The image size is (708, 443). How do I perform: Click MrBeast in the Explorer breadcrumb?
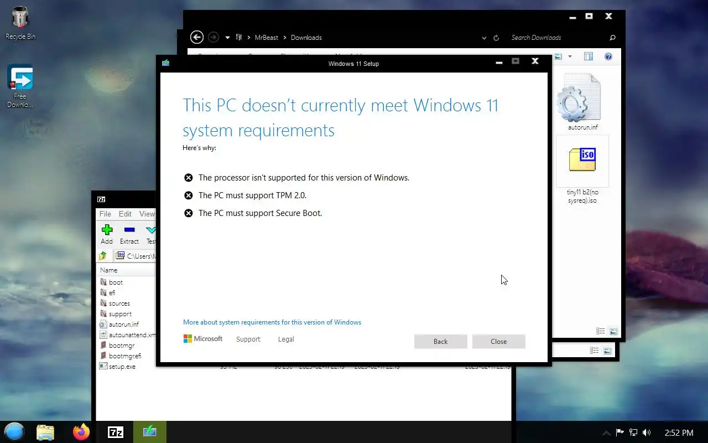[x=267, y=38]
